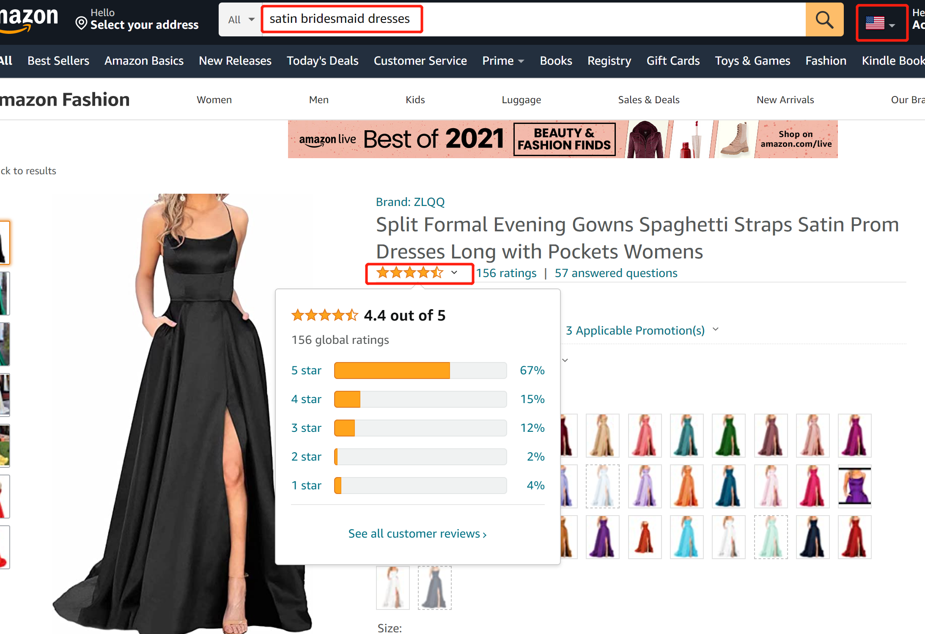Go to the Women fashion tab
This screenshot has width=925, height=634.
tap(214, 100)
